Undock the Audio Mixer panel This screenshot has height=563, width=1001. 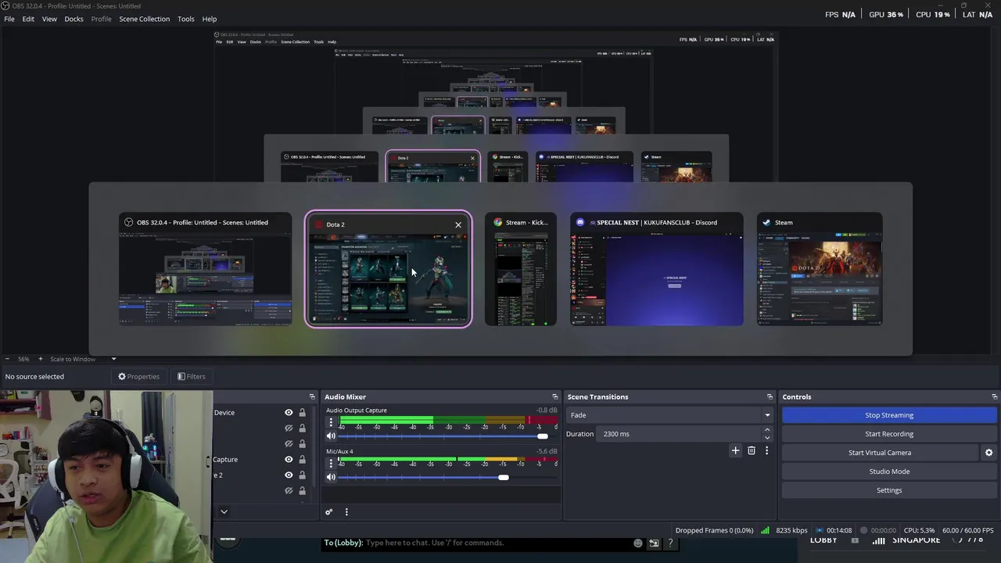pos(555,397)
